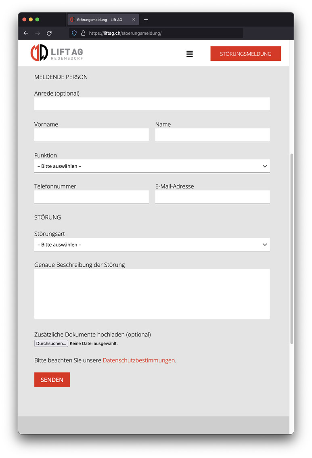Click the green macOS fullscreen window button

(37, 19)
